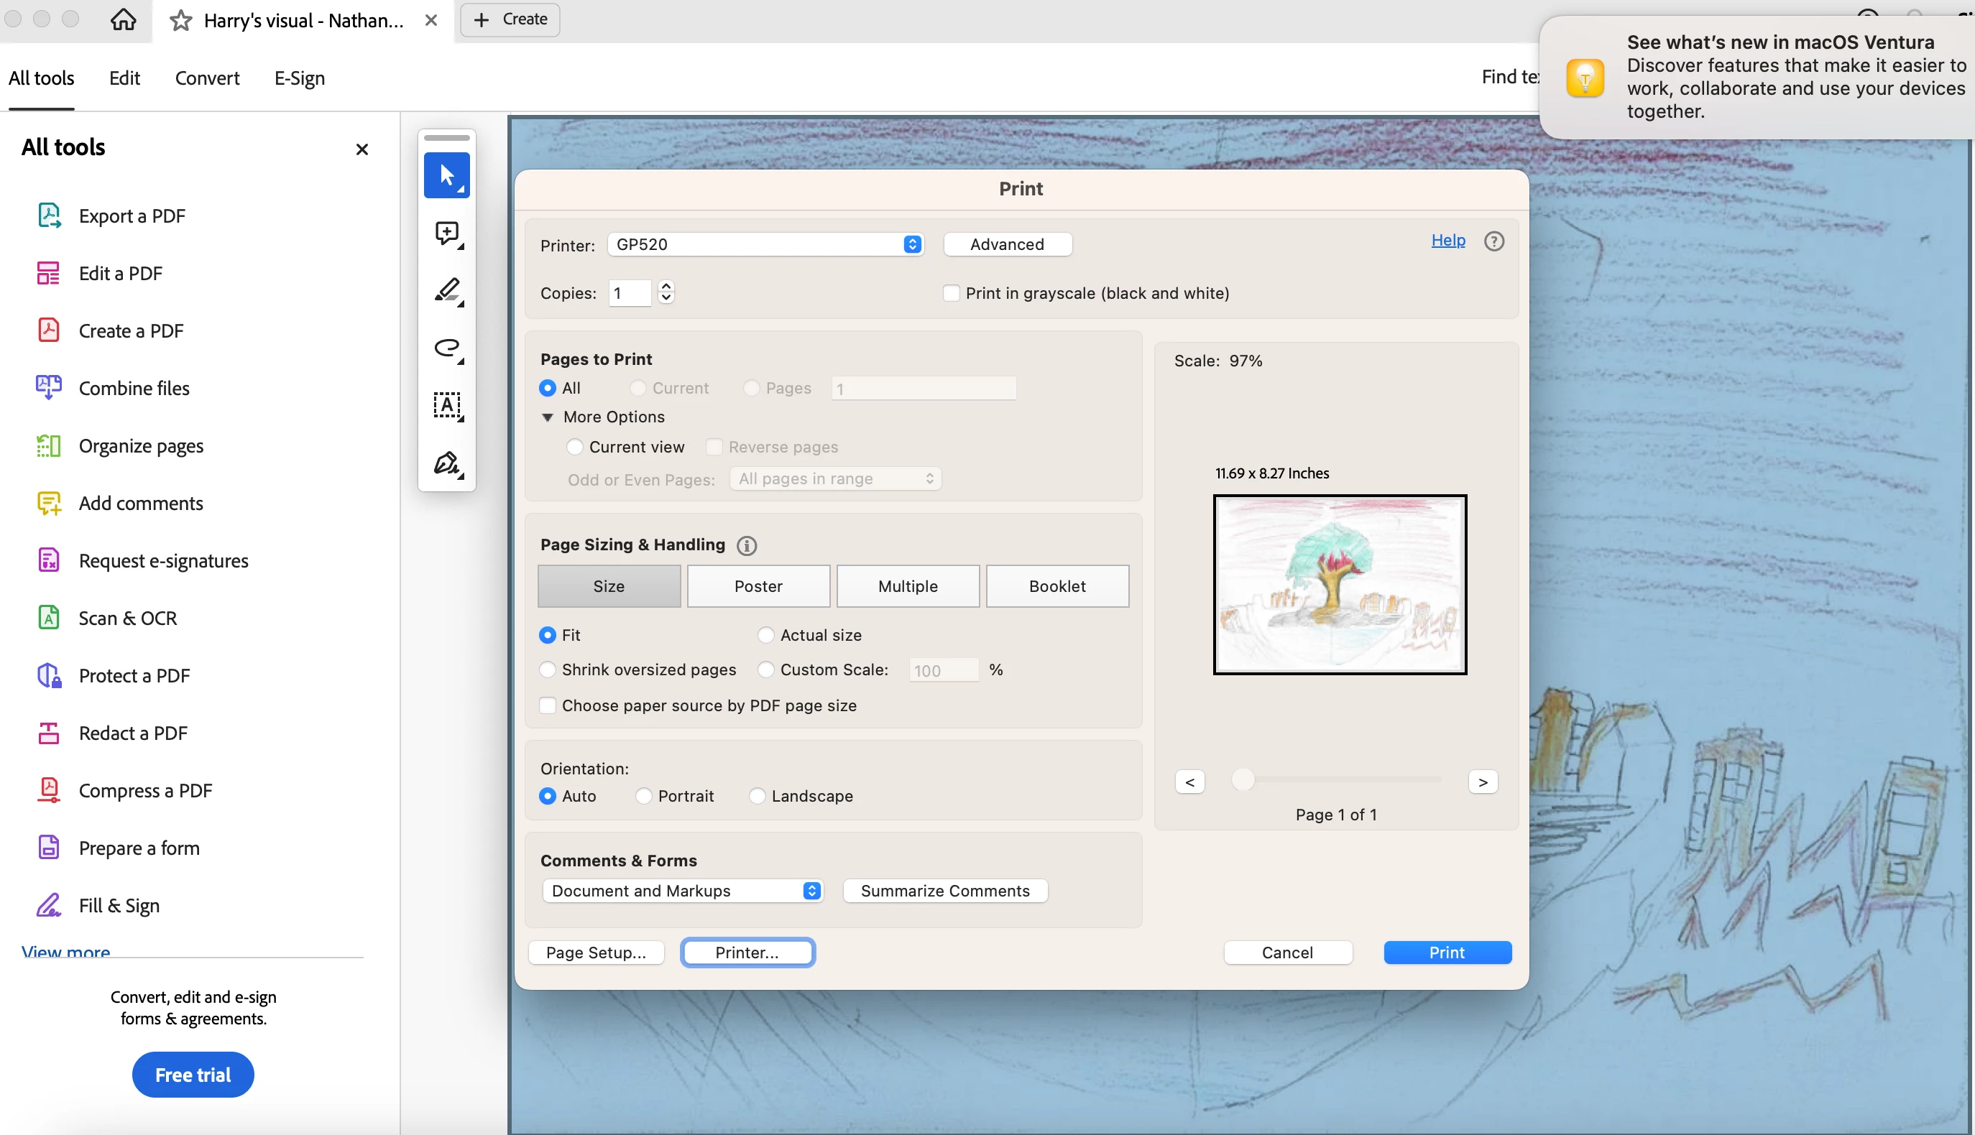1975x1135 pixels.
Task: Click the help question mark icon
Action: [x=1493, y=241]
